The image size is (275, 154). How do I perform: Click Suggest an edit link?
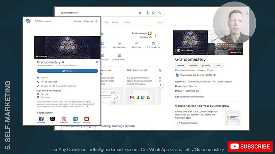point(48,86)
